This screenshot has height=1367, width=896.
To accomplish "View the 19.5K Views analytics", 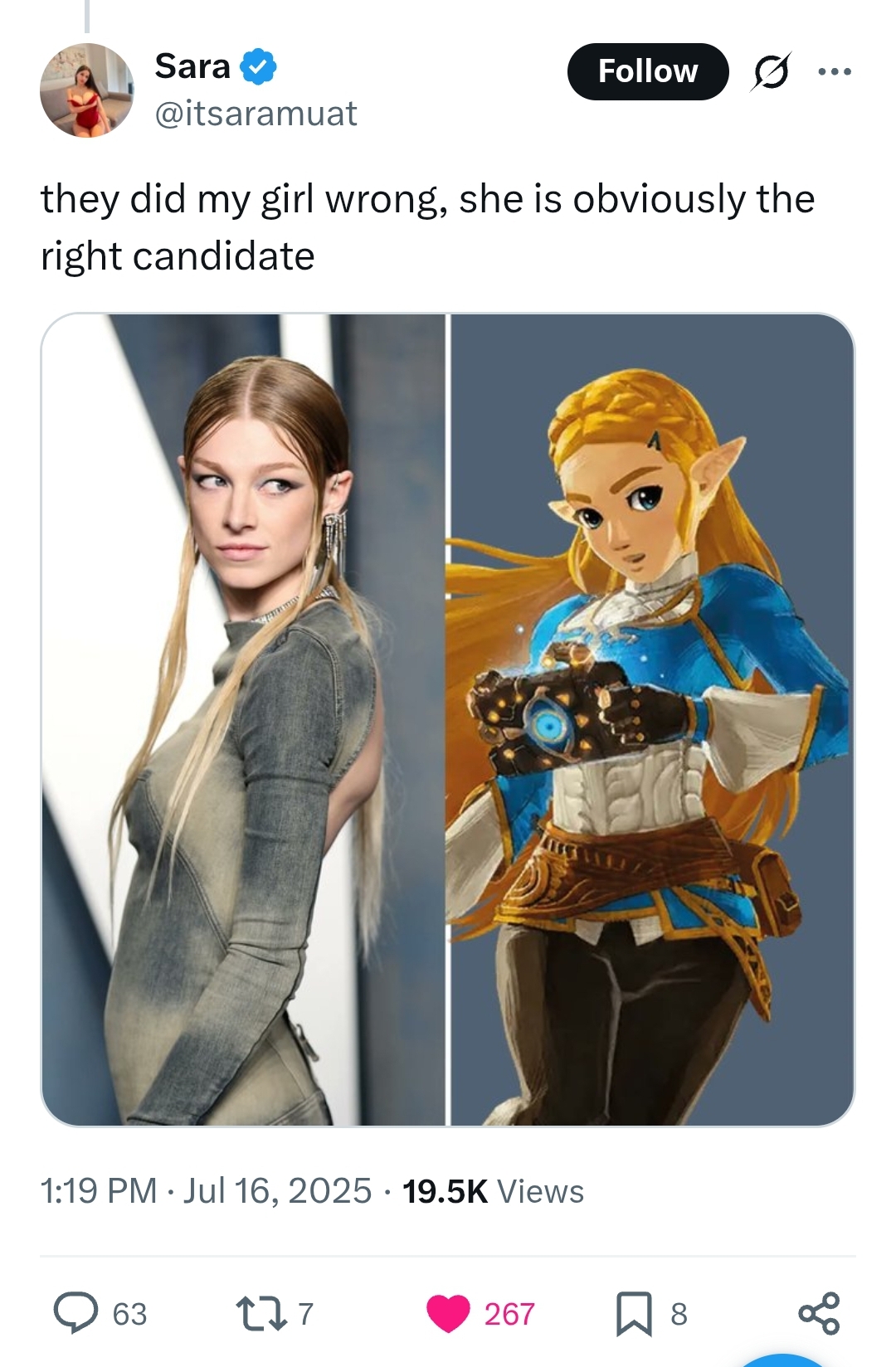I will click(493, 1191).
